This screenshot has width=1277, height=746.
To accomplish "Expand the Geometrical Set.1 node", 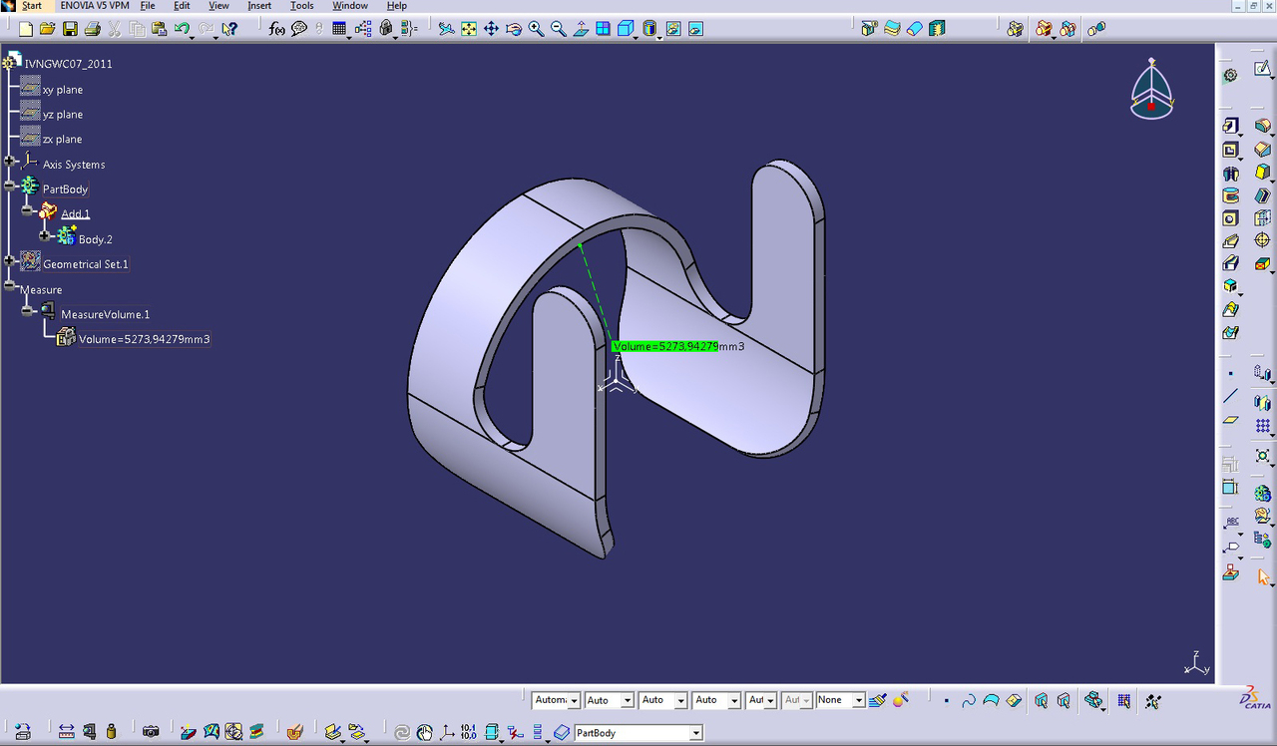I will 9,260.
